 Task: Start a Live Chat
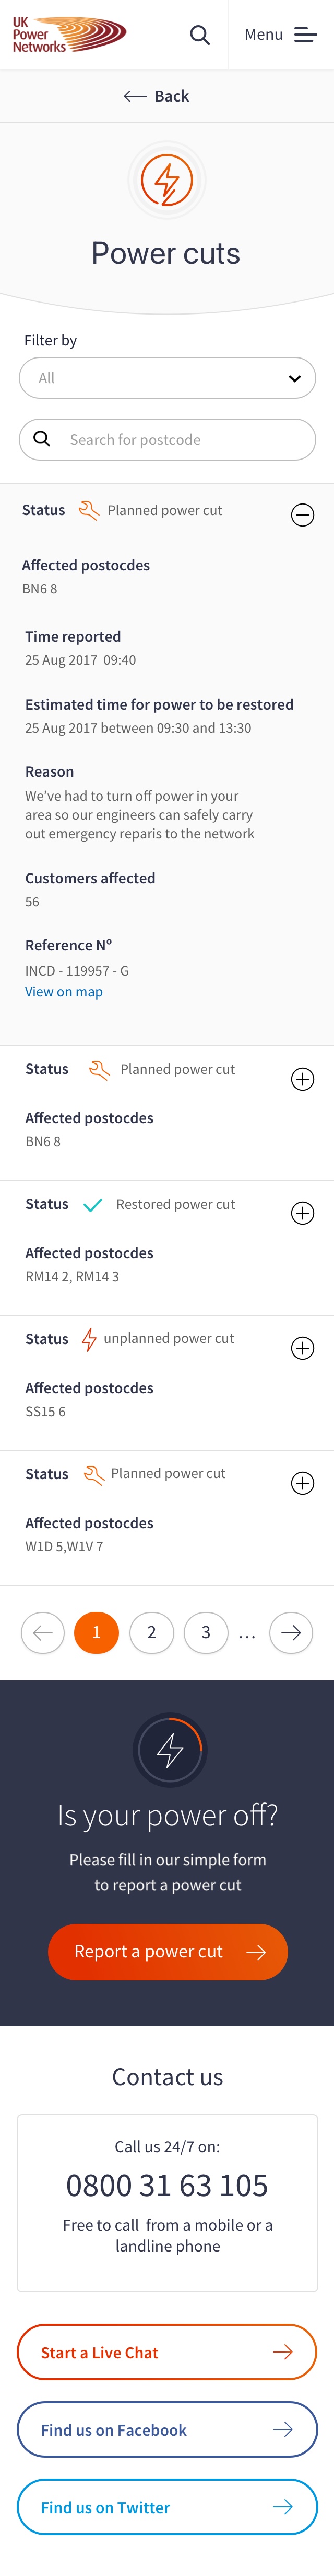click(168, 2353)
